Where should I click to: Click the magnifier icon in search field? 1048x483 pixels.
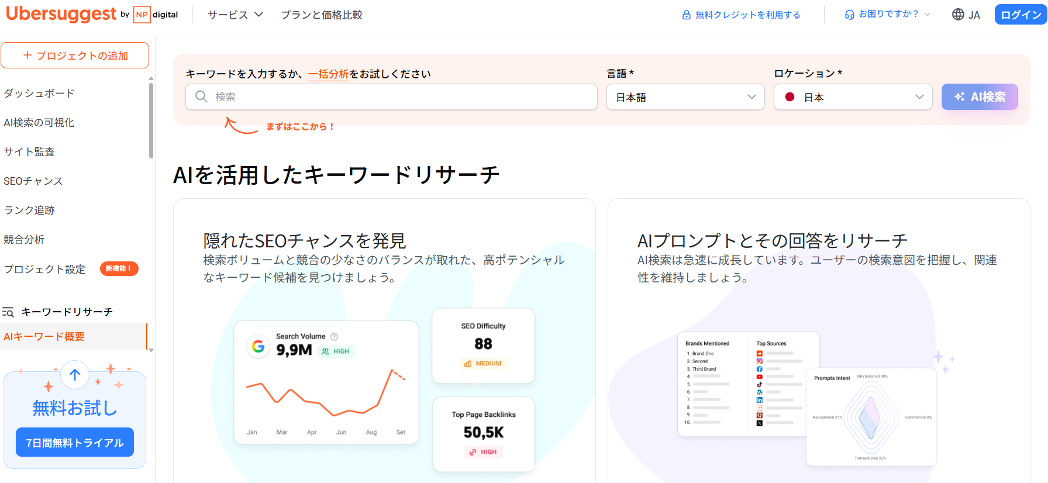click(201, 96)
